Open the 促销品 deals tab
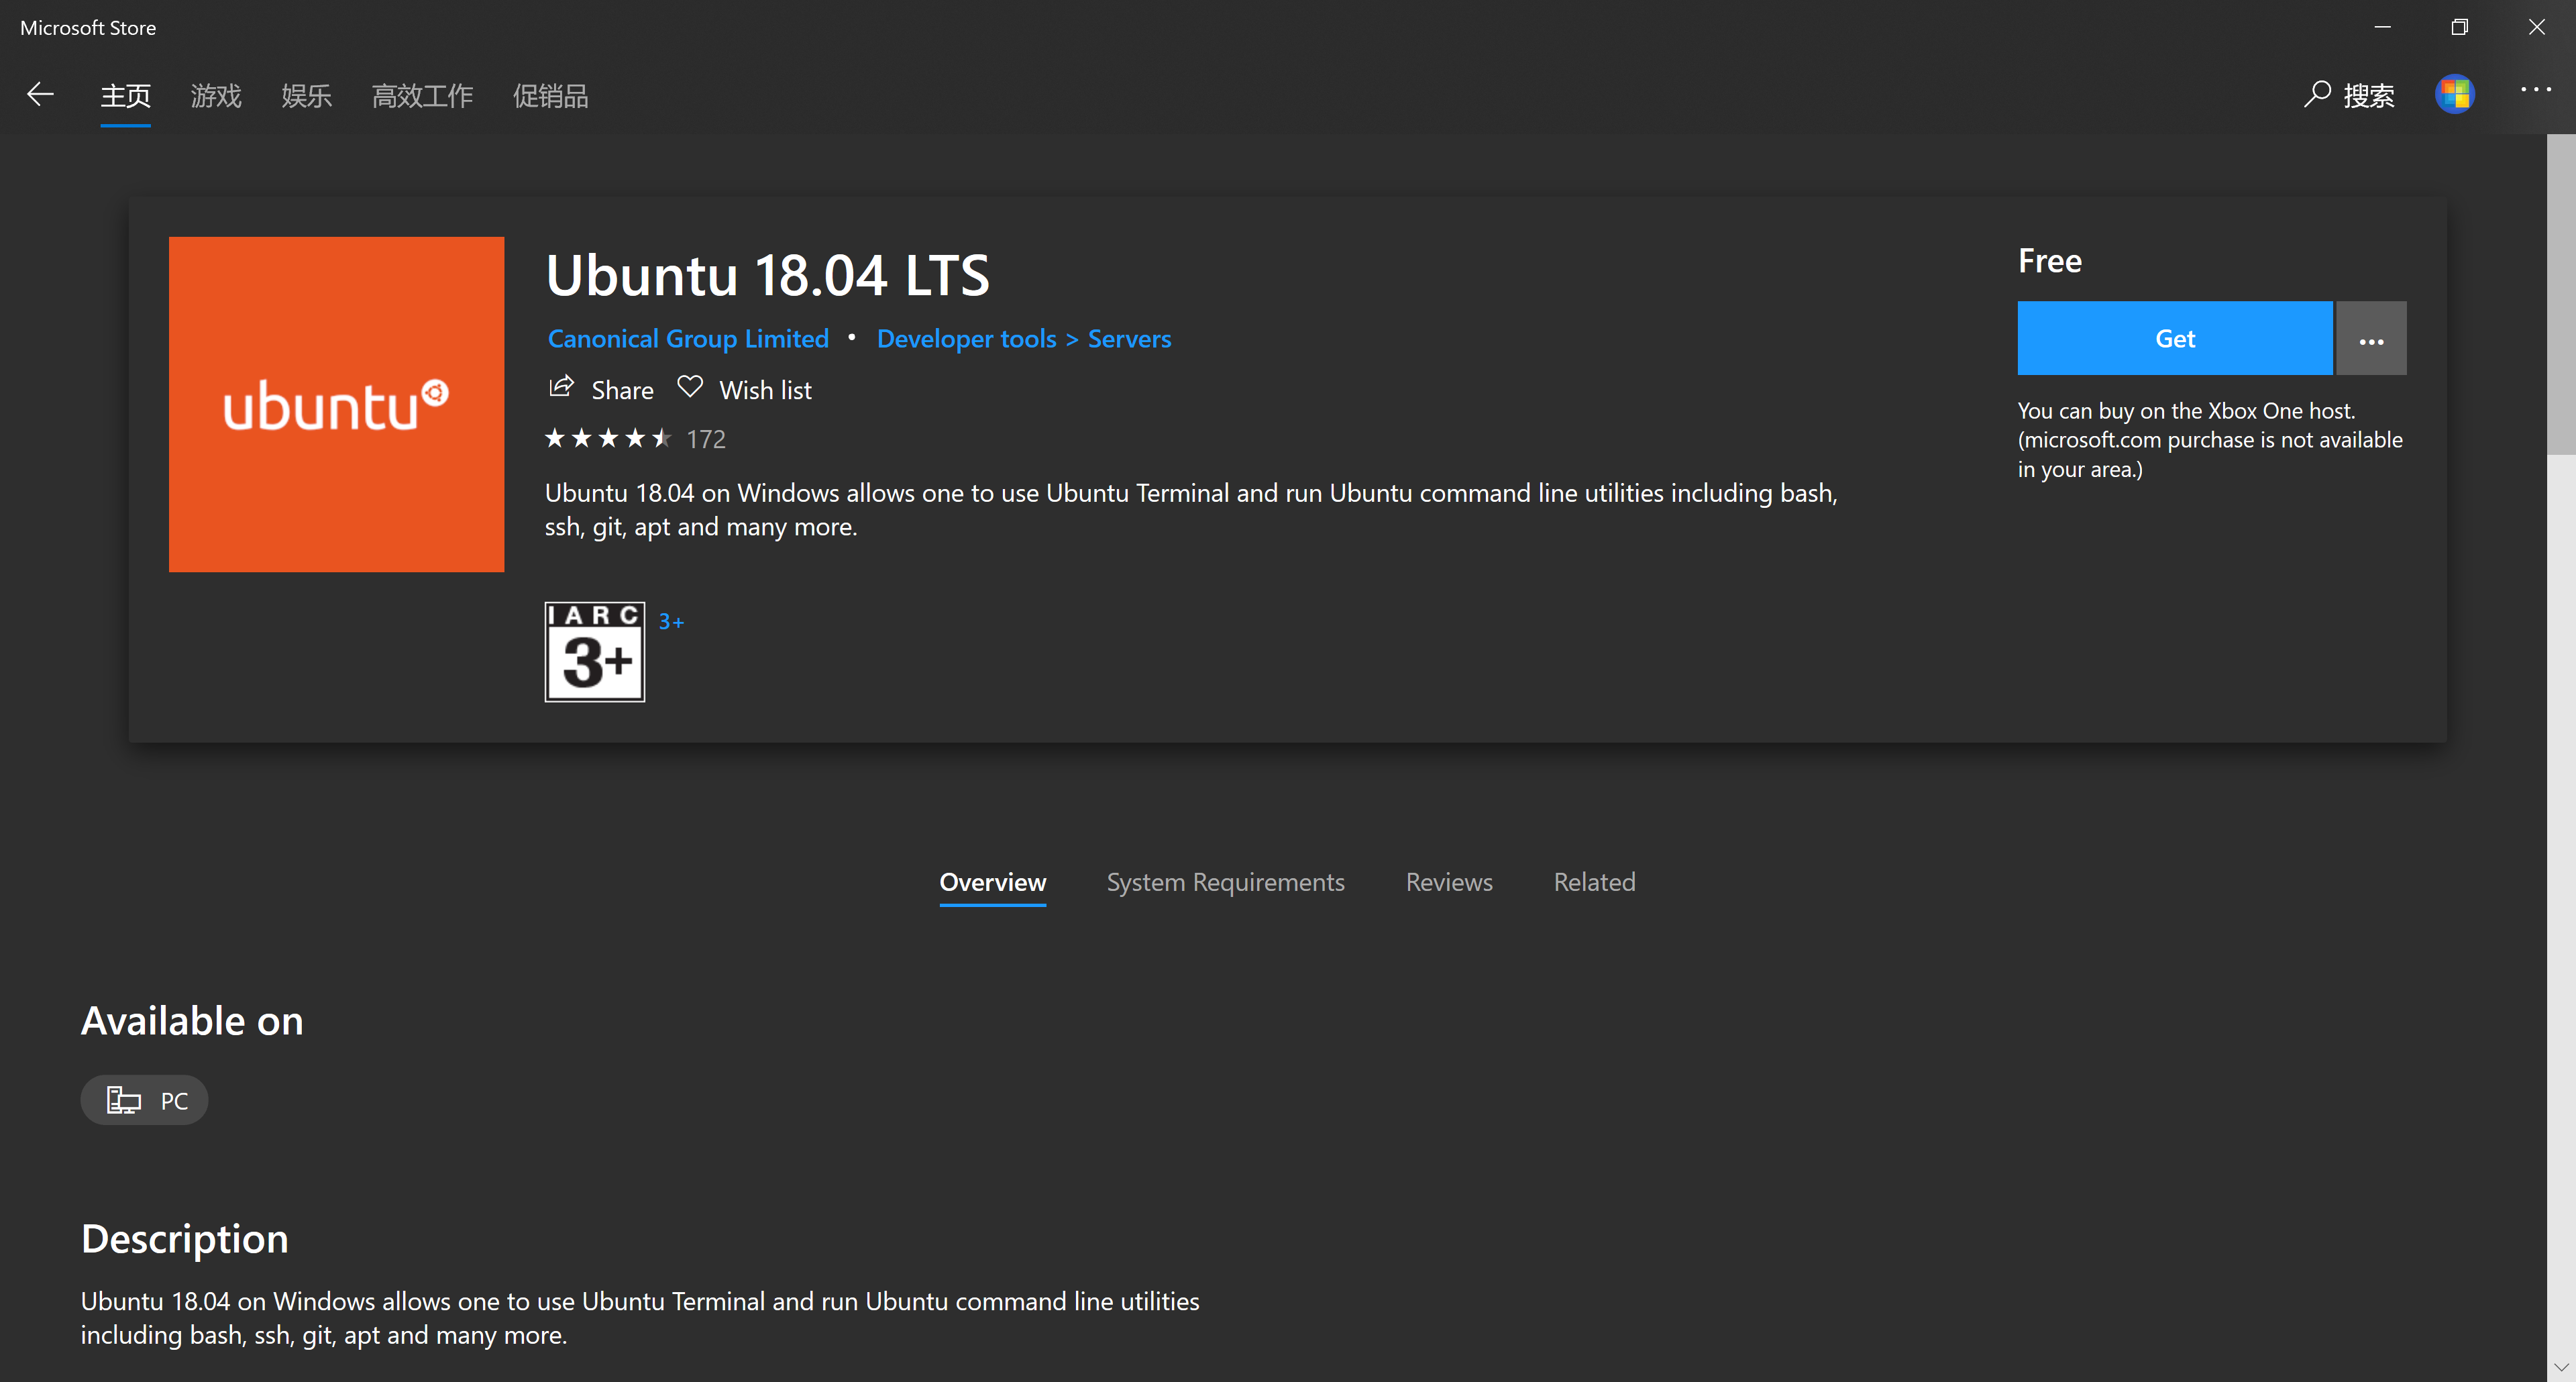Screen dimensions: 2576x1382 550,96
